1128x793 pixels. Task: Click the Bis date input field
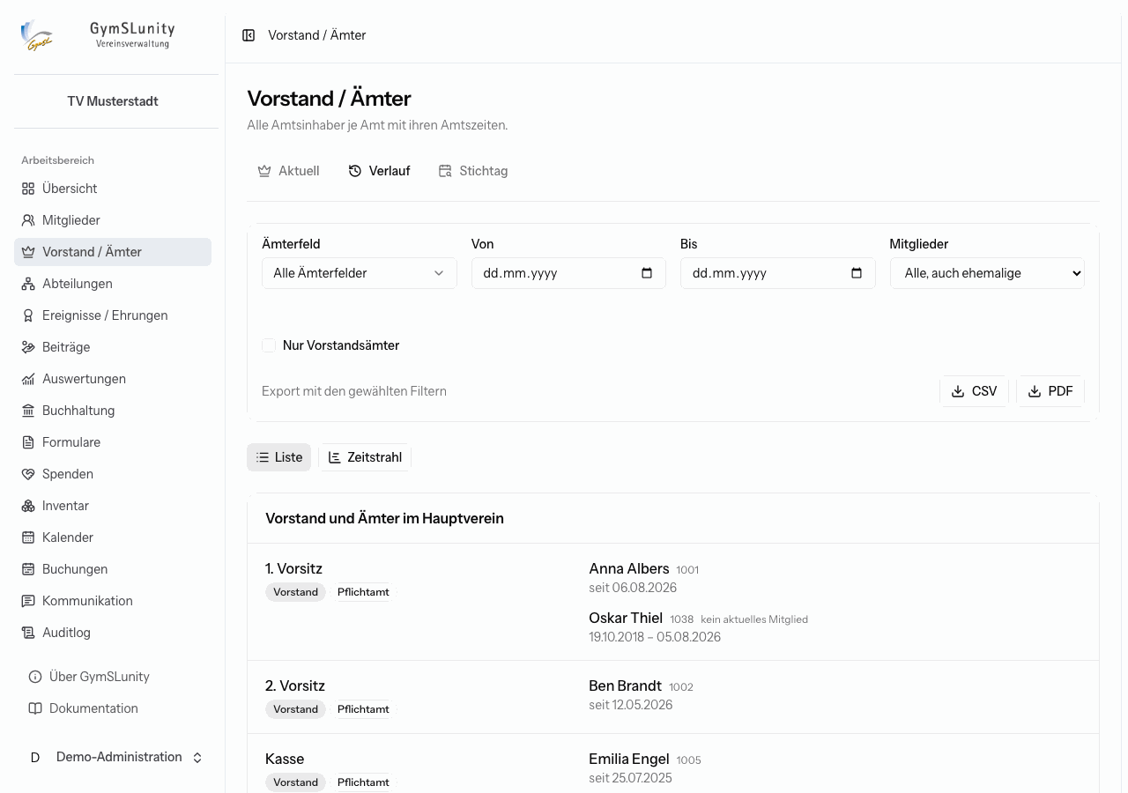pyautogui.click(x=778, y=273)
